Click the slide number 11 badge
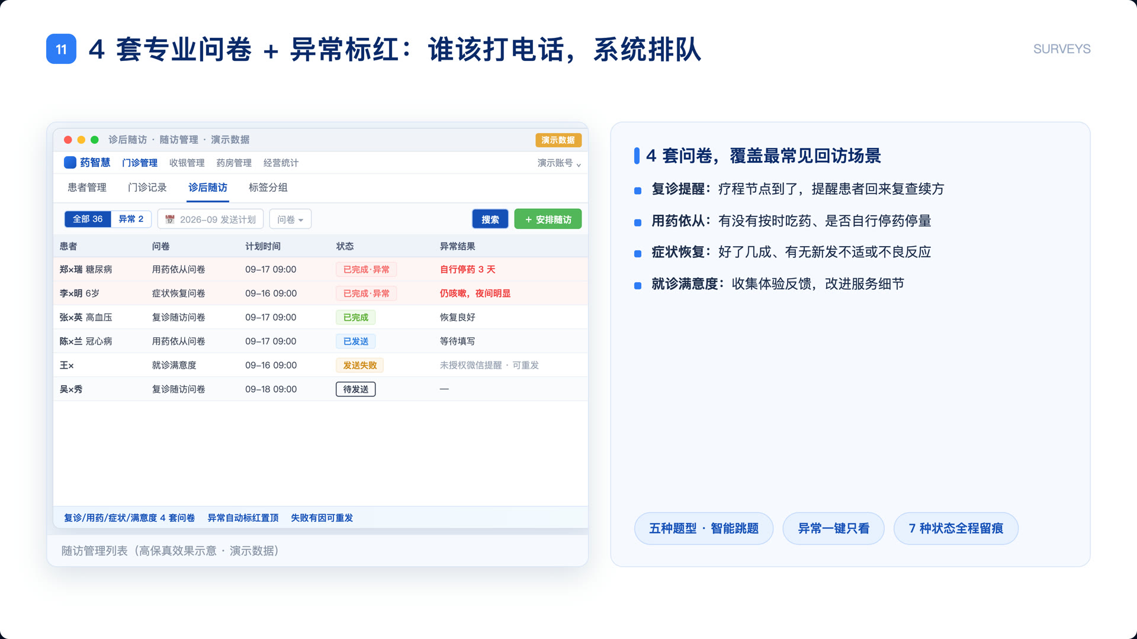 [62, 49]
